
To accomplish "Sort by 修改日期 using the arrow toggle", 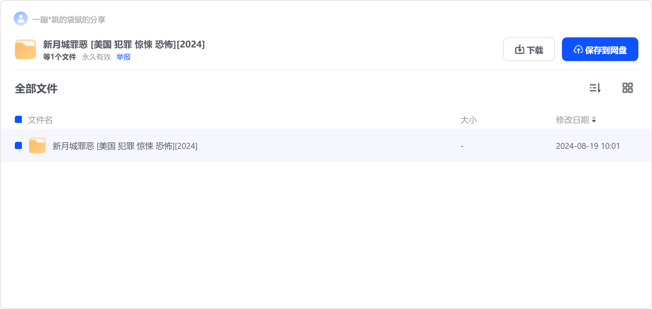I will (x=594, y=120).
